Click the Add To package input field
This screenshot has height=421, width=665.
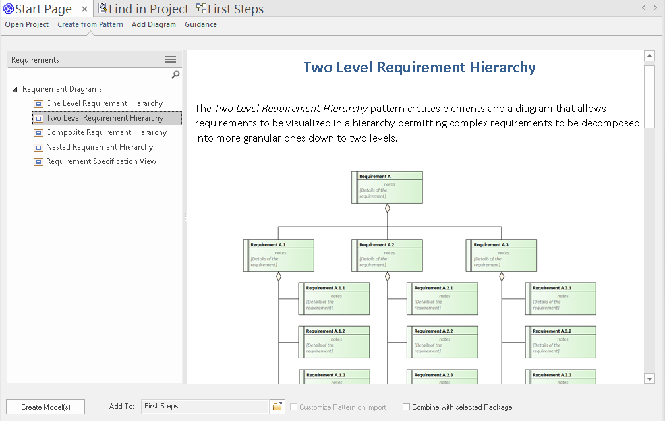(204, 407)
